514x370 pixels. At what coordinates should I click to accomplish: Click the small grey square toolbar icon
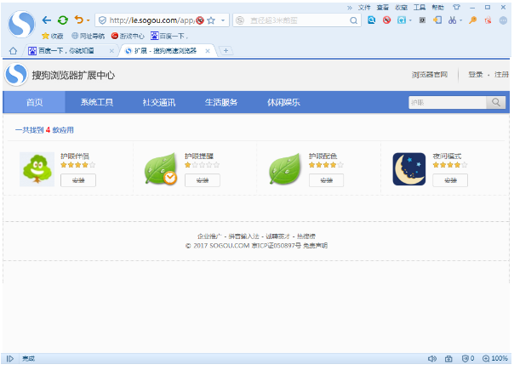(x=422, y=20)
